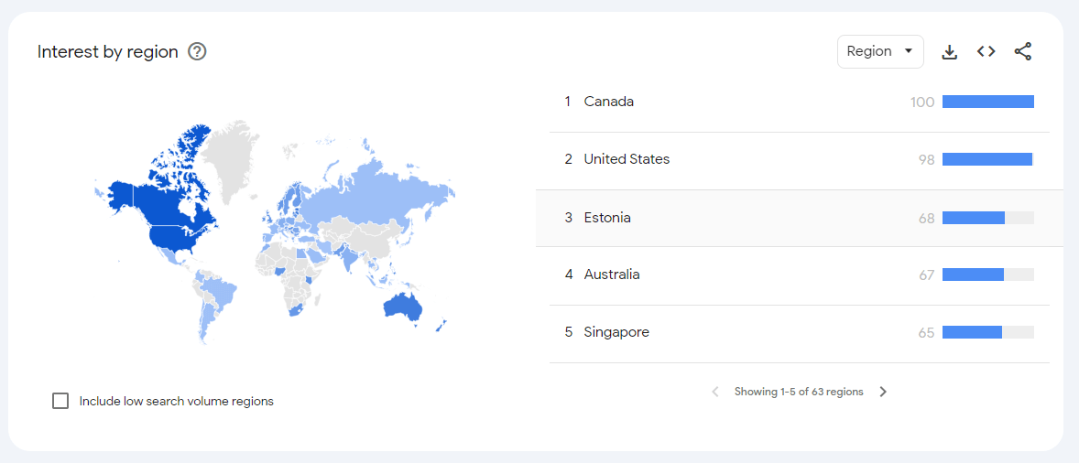Click the share icon
The image size is (1079, 463).
(x=1023, y=52)
